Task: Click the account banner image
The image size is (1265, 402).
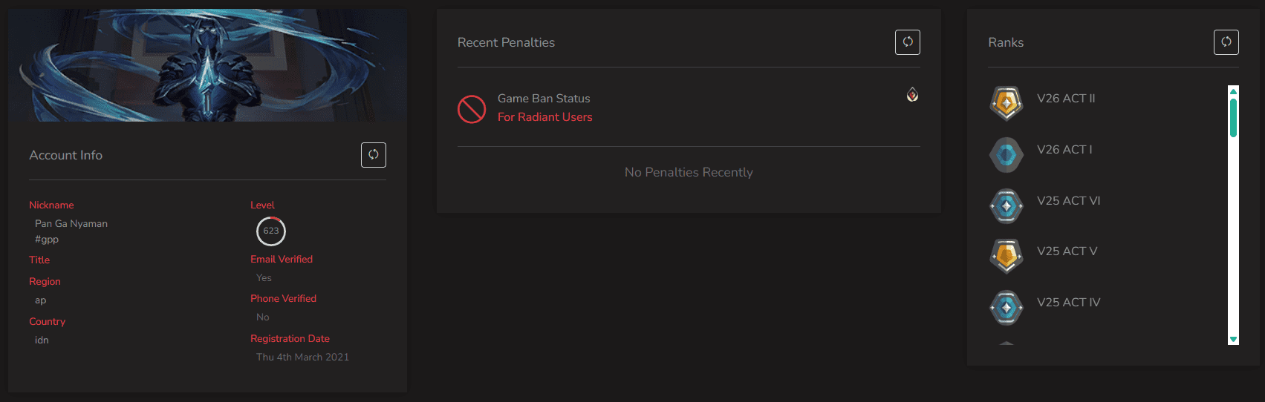Action: pyautogui.click(x=207, y=65)
